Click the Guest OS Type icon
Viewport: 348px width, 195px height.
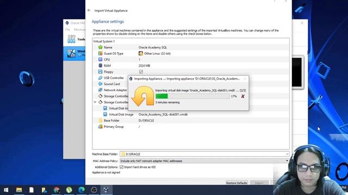(100, 53)
